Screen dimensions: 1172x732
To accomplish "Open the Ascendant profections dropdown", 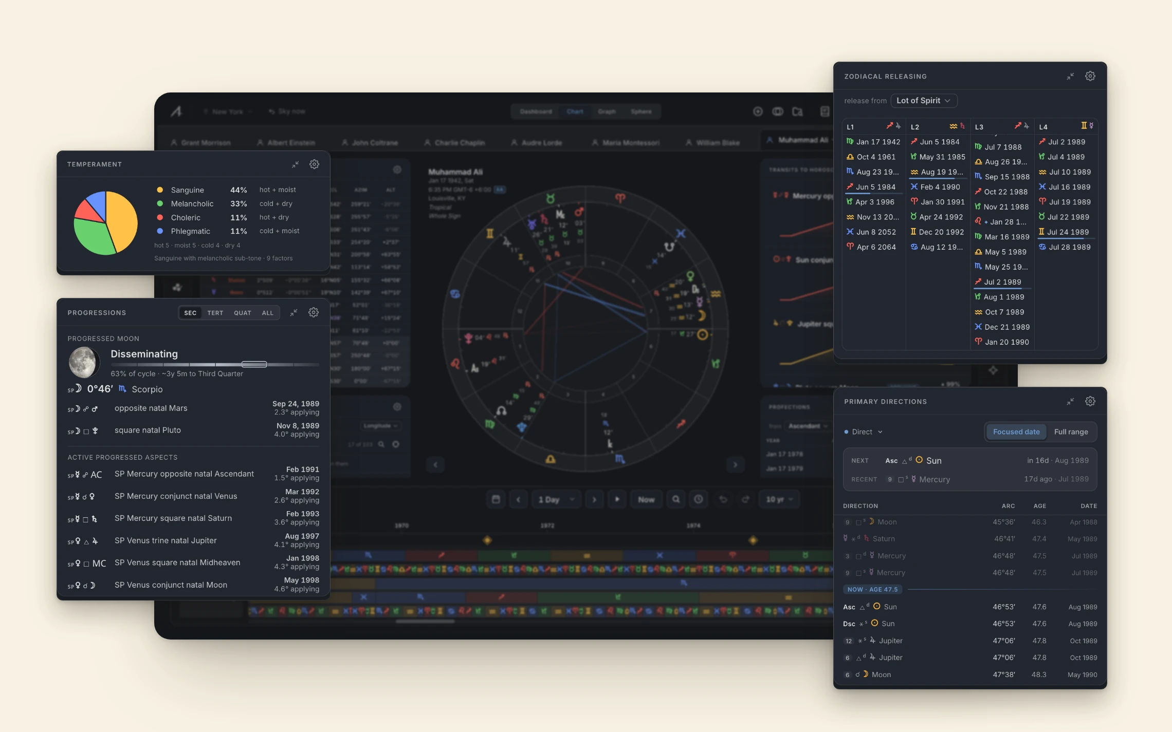I will pyautogui.click(x=808, y=426).
